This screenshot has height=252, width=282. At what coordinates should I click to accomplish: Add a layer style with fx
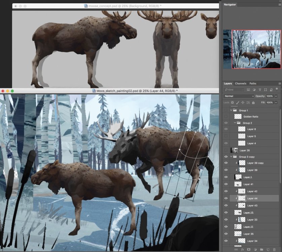[242, 250]
